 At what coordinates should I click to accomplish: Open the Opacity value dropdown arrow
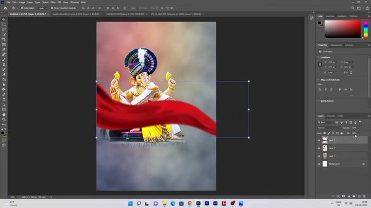(x=359, y=128)
